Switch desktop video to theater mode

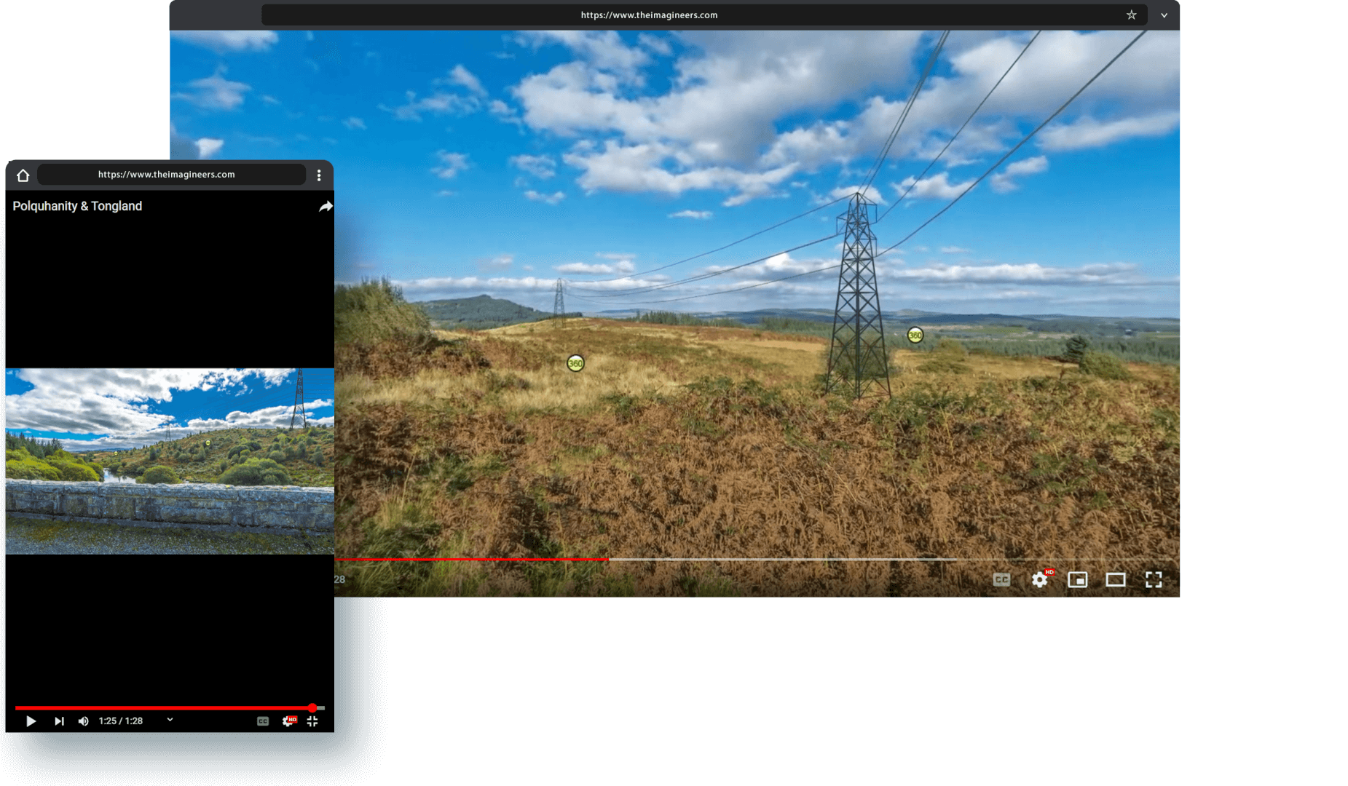(1116, 579)
